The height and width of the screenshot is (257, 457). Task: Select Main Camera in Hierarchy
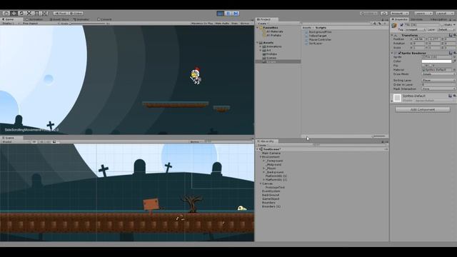271,153
